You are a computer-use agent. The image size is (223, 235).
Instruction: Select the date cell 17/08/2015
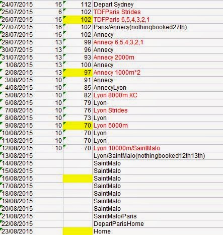click(17, 186)
